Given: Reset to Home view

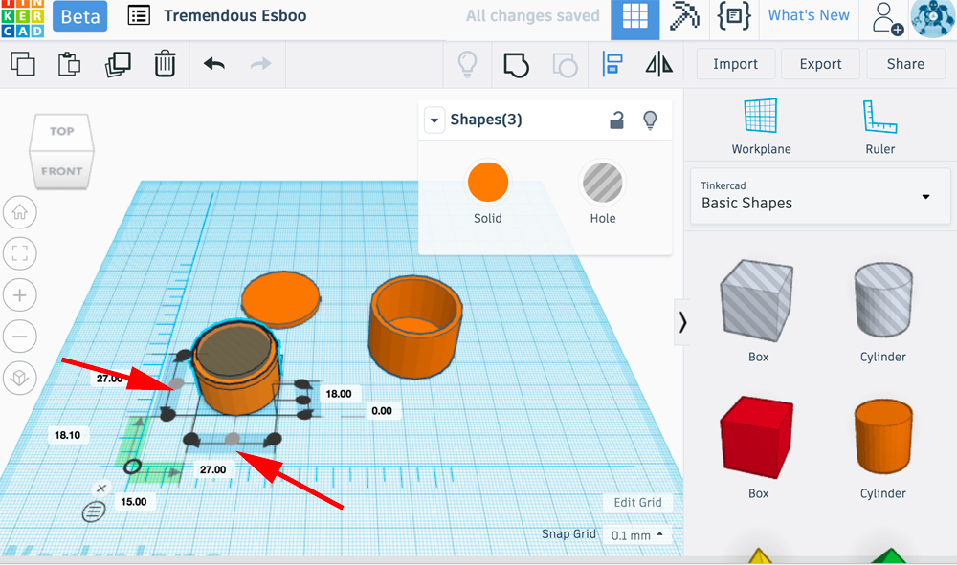Looking at the screenshot, I should point(19,212).
